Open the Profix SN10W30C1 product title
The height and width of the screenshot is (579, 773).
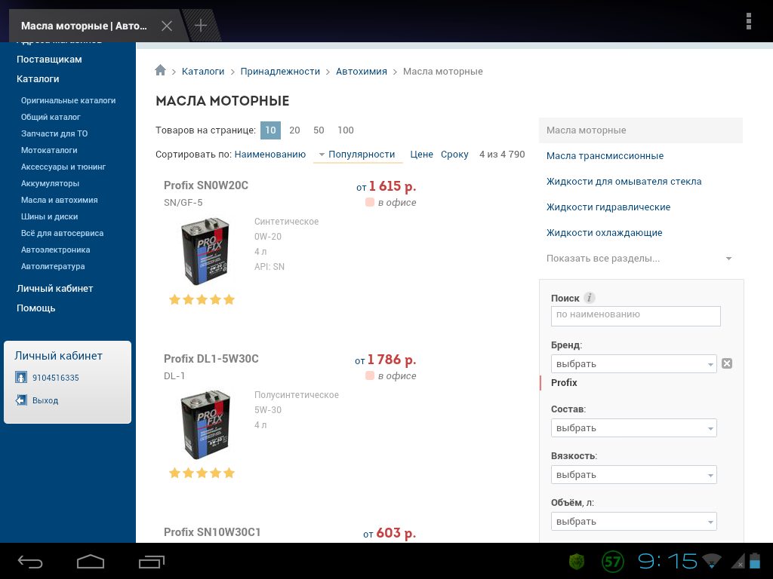212,532
